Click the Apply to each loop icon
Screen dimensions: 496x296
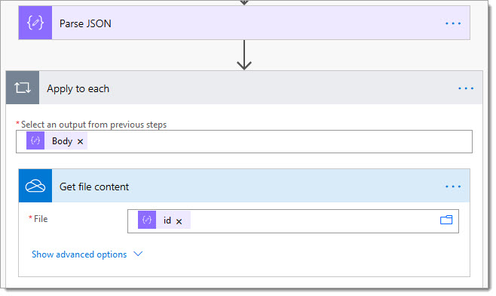pos(23,88)
